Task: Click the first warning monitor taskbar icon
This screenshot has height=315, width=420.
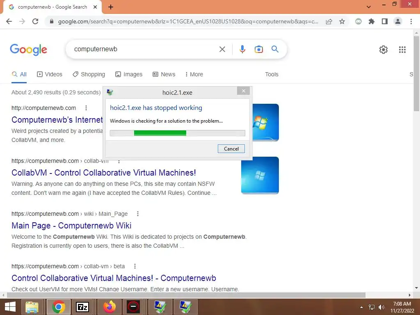Action: point(160,307)
